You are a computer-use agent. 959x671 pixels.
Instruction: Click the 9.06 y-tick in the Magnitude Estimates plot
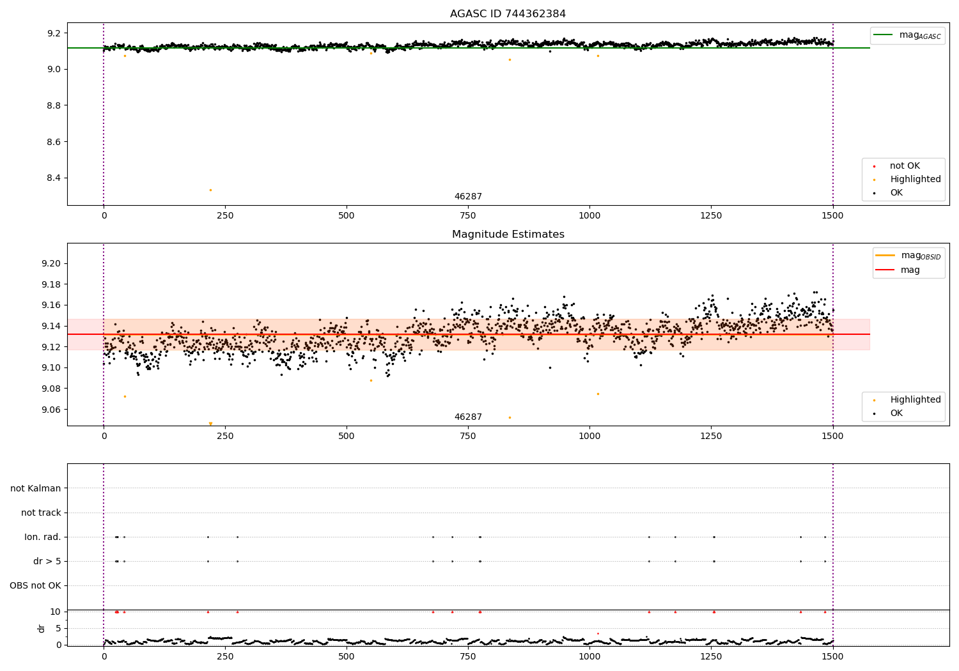(x=51, y=410)
